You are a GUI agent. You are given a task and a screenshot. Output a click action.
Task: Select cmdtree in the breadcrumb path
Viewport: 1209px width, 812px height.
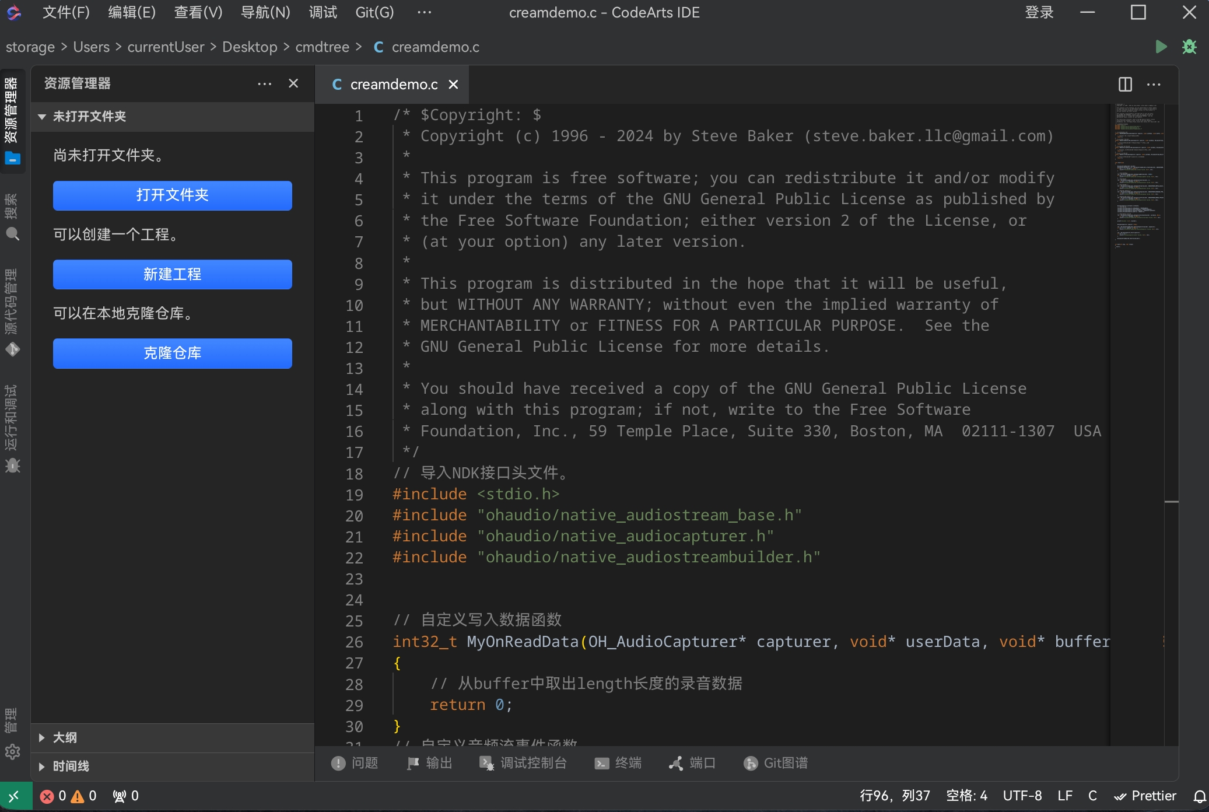point(322,47)
